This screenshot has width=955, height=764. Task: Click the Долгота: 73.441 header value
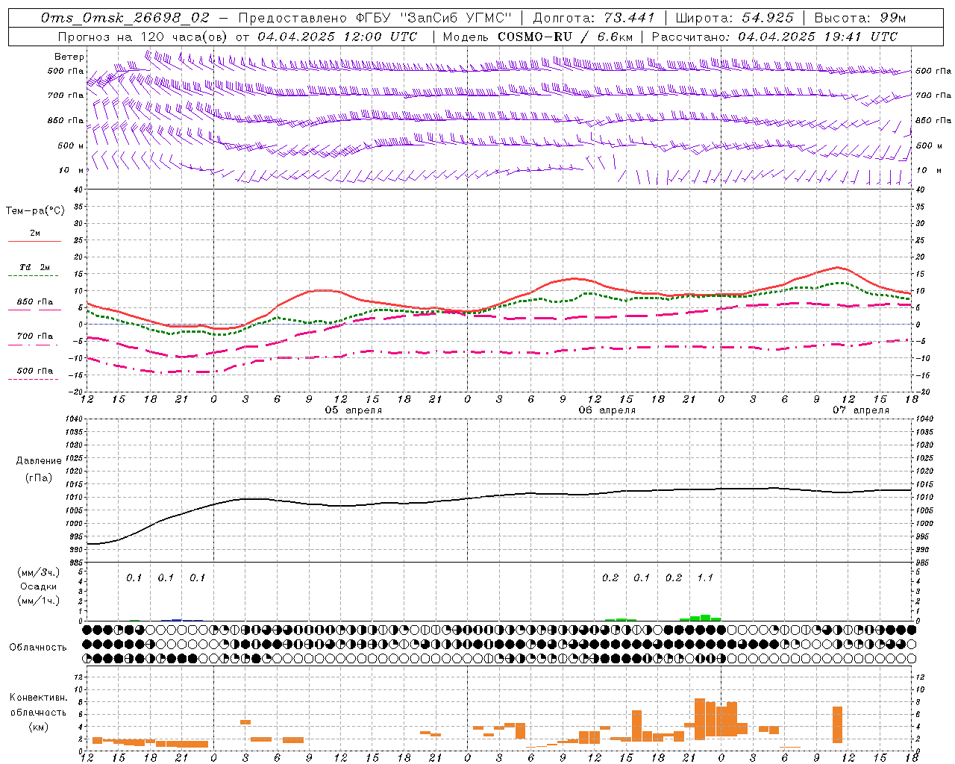(594, 18)
